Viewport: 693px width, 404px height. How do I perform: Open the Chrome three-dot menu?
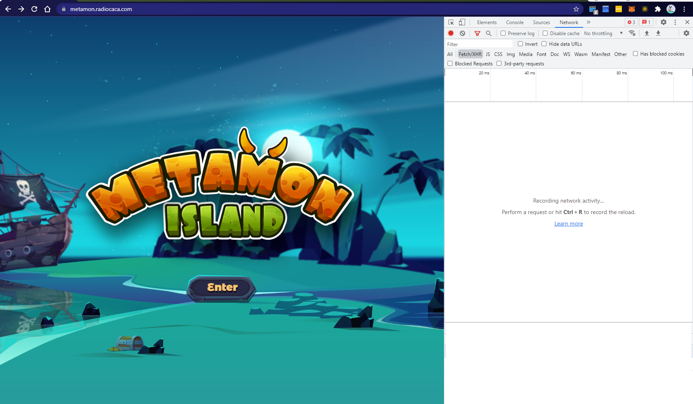tap(684, 9)
